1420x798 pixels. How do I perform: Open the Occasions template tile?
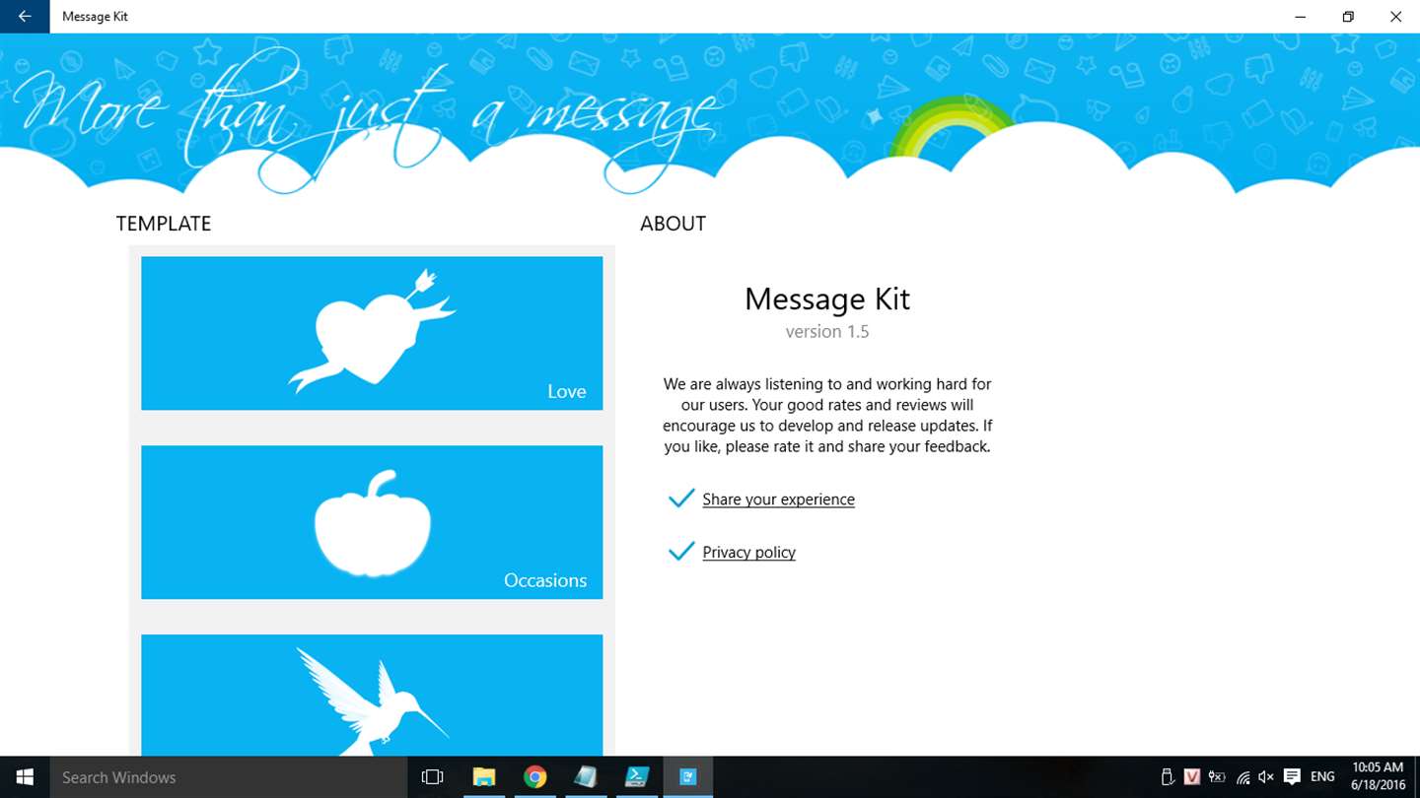tap(372, 522)
